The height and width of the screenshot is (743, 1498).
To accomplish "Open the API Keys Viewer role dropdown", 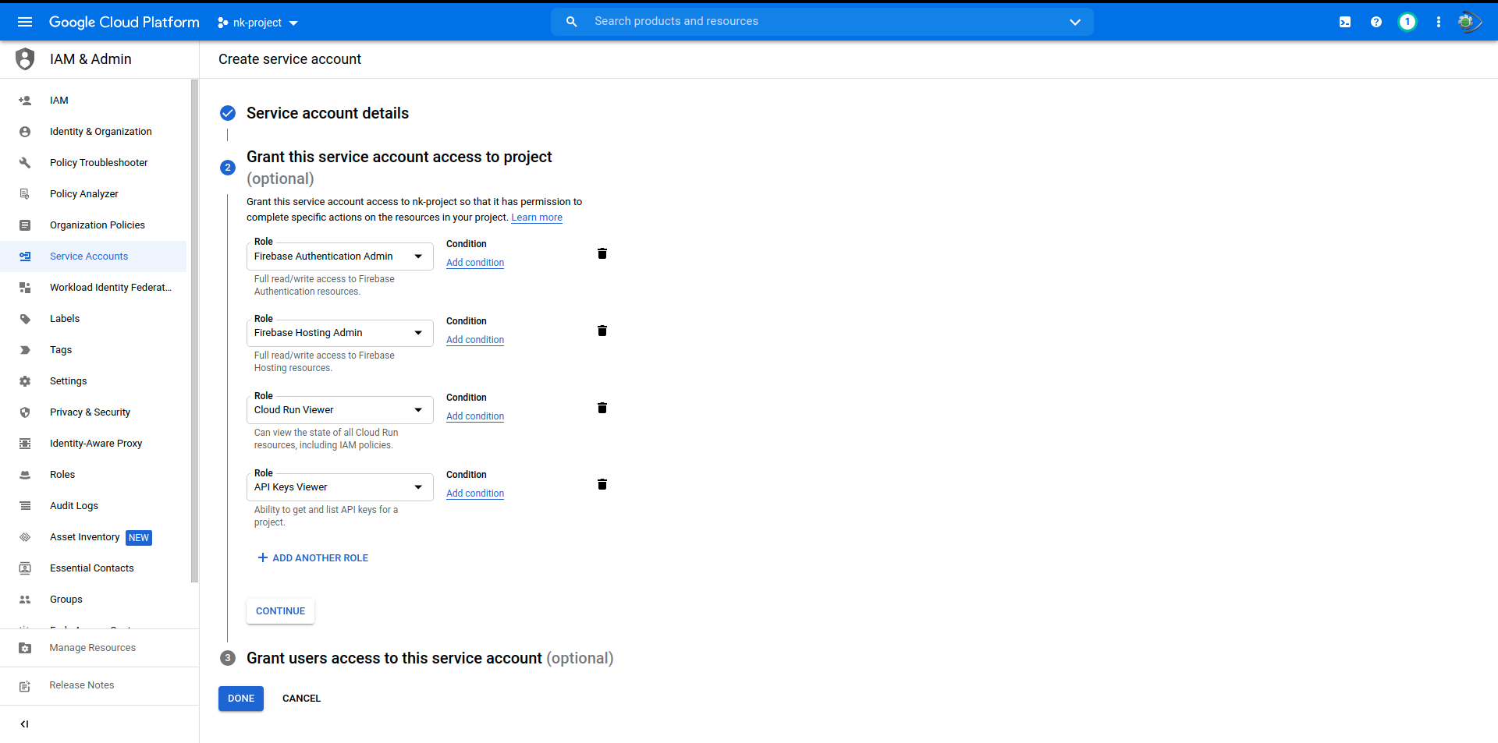I will pos(339,487).
